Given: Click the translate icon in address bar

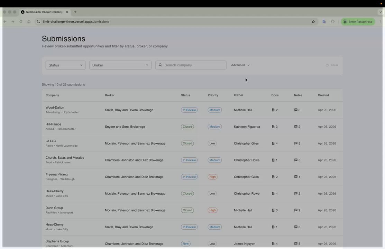Looking at the screenshot, I should [324, 22].
